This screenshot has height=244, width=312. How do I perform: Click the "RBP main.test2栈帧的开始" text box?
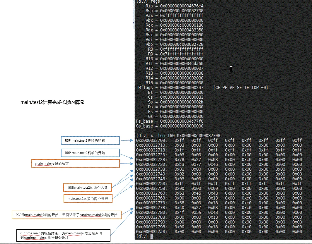pos(90,153)
